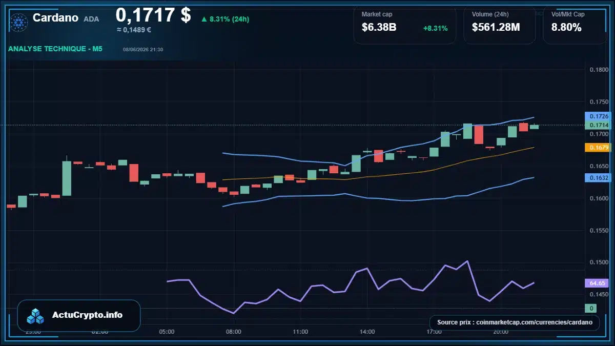Click the 05:00 time axis label
The height and width of the screenshot is (346, 615).
167,332
